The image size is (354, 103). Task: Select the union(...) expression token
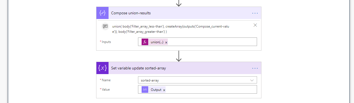click(157, 42)
